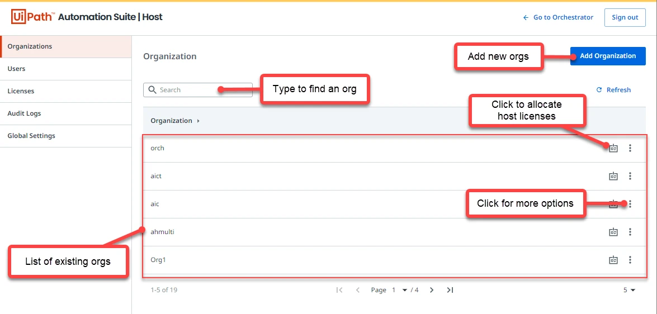Open the Licenses sidebar item
This screenshot has width=657, height=314.
(x=66, y=91)
